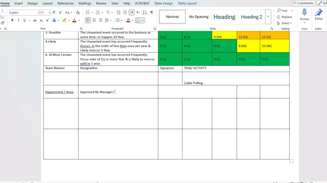Apply yellow text highlight color
The width and height of the screenshot is (327, 183).
65,20
